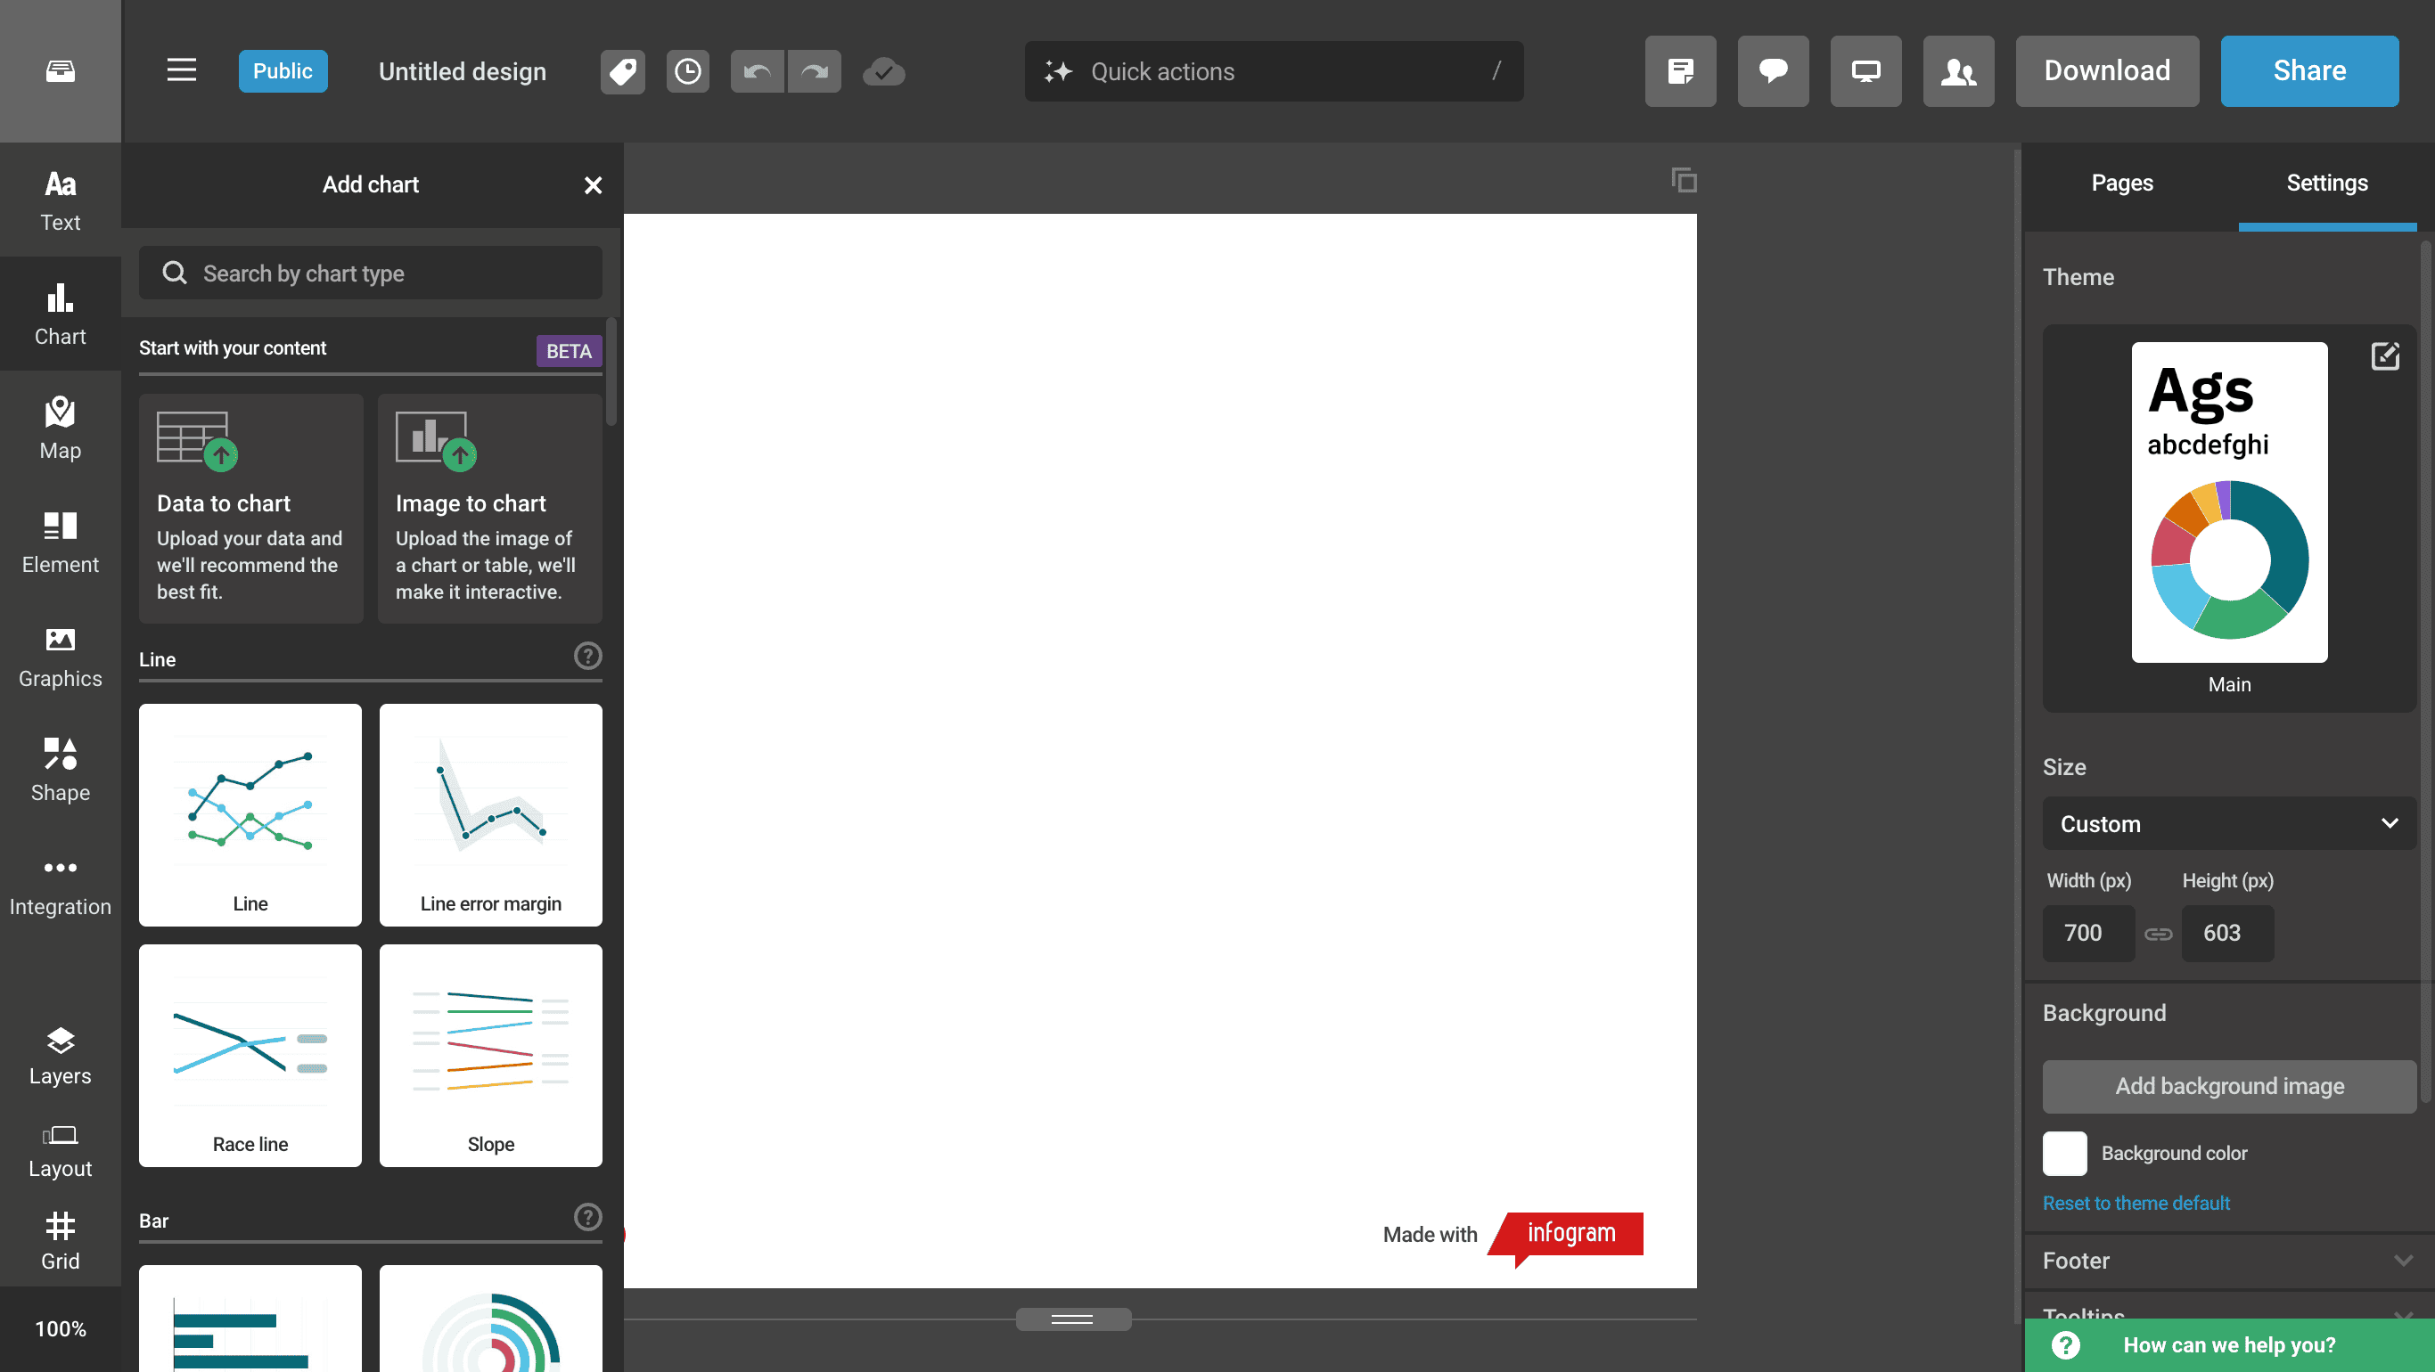Close the Add chart panel

pos(593,185)
